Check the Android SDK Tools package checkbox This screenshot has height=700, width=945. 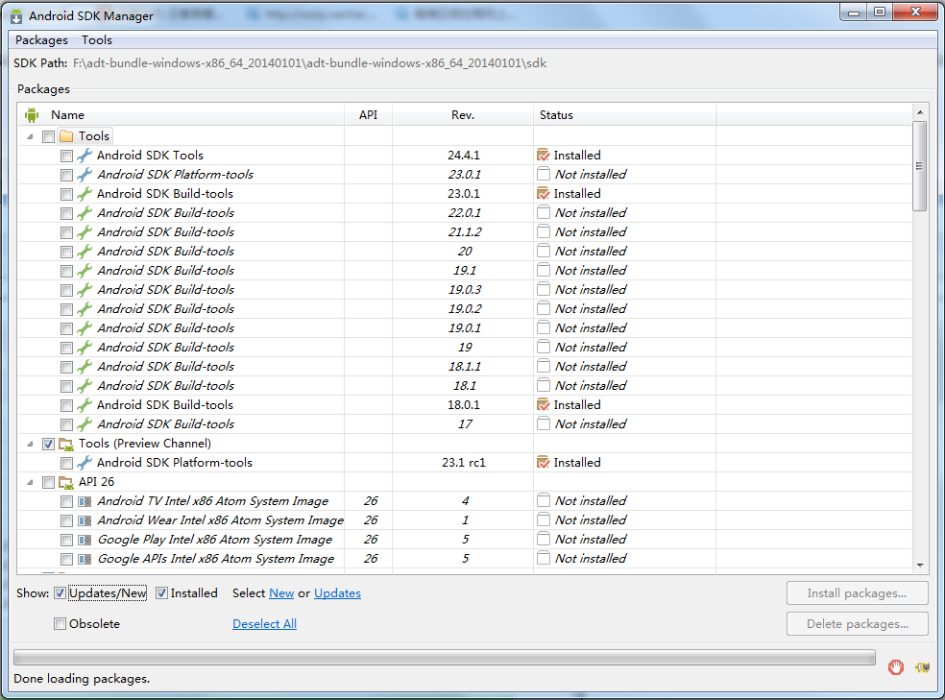point(66,156)
